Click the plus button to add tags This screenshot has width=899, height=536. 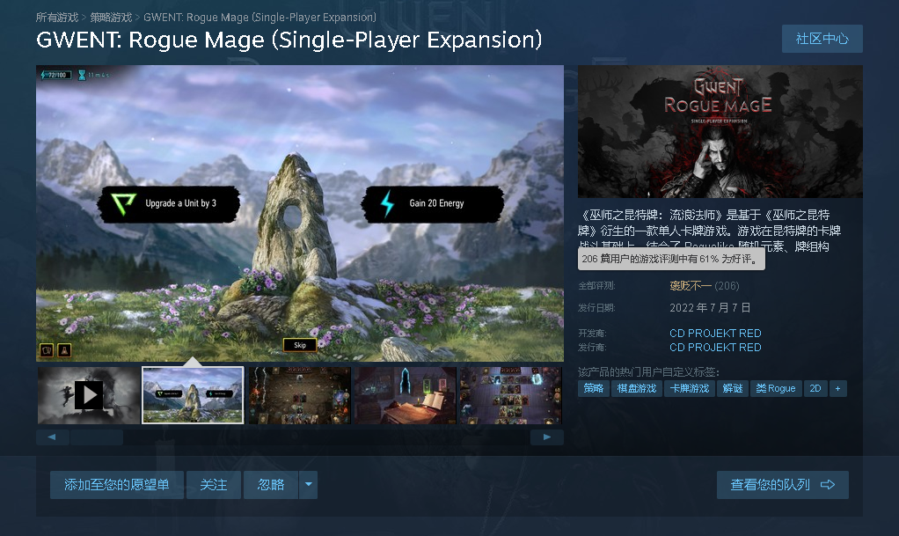tap(837, 388)
